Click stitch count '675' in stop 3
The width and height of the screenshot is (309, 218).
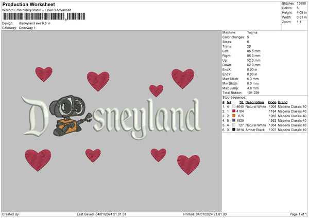241,116
